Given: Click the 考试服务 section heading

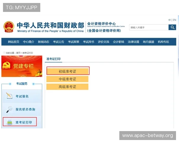Looking at the screenshot, I should [22, 84].
